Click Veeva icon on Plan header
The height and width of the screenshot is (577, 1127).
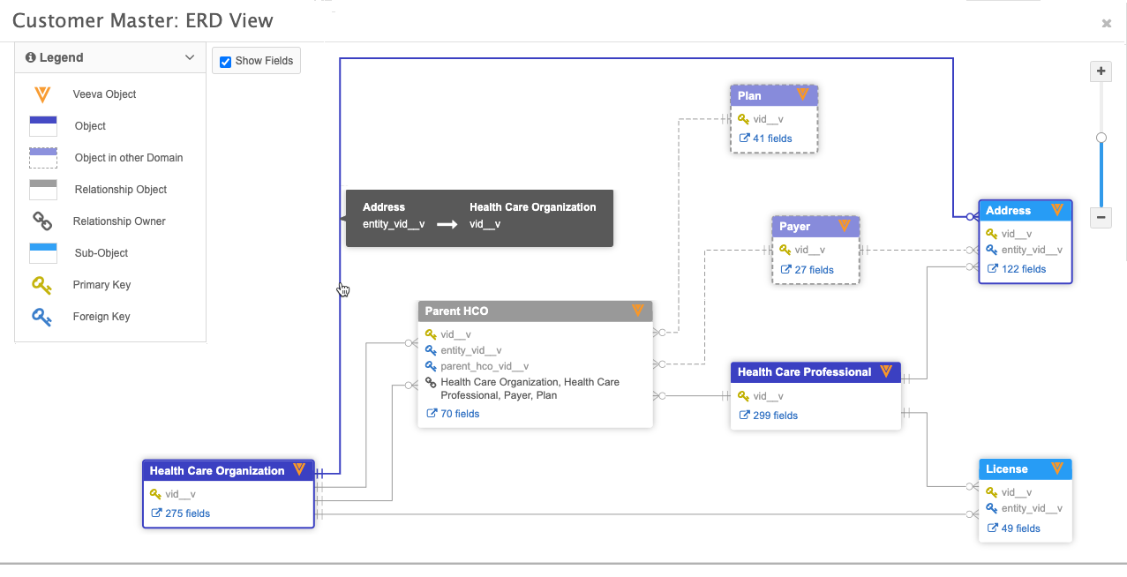(x=803, y=94)
